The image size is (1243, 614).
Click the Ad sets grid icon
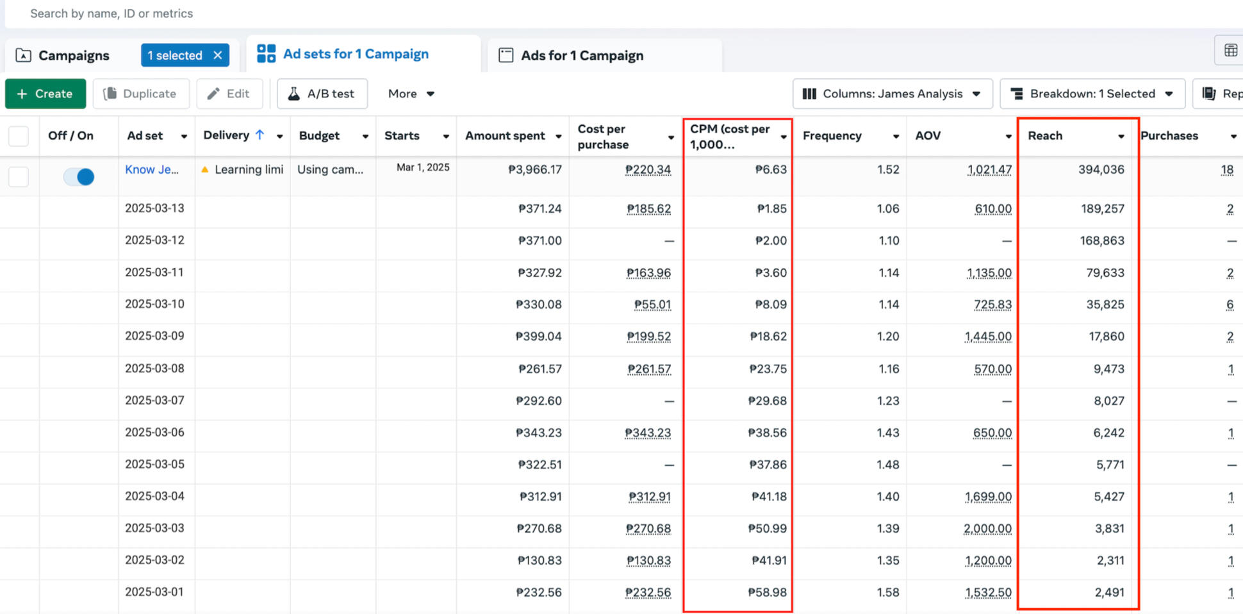click(x=266, y=54)
